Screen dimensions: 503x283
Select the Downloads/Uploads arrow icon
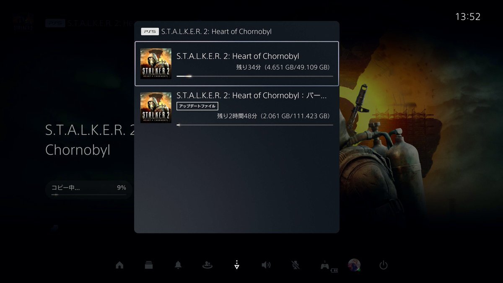tap(237, 265)
